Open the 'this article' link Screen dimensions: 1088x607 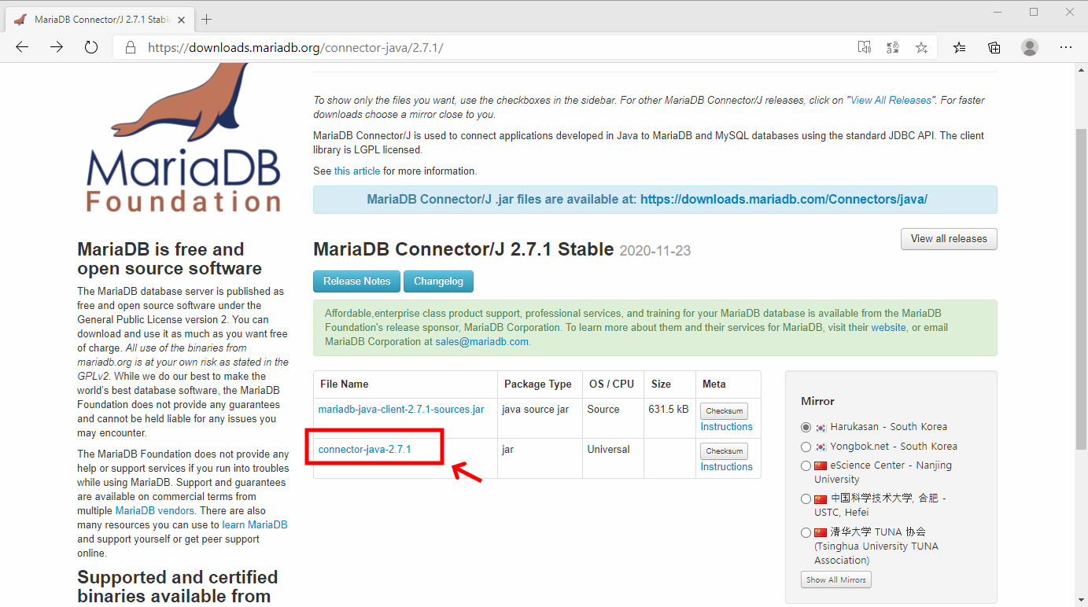pos(357,171)
